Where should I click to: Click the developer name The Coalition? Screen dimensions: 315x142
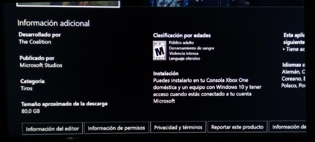35,42
